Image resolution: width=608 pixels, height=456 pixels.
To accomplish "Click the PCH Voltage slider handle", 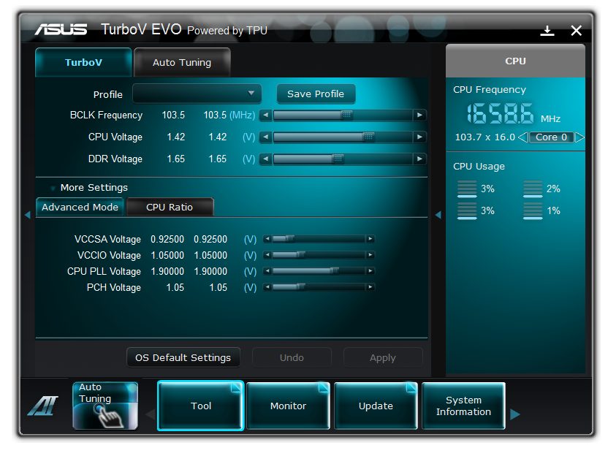I will [x=300, y=287].
